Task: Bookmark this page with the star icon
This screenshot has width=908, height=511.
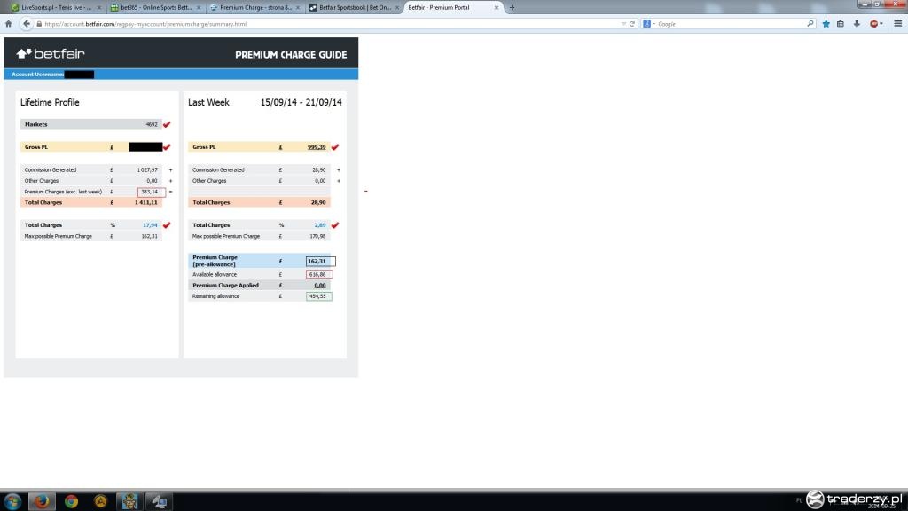Action: pyautogui.click(x=826, y=24)
